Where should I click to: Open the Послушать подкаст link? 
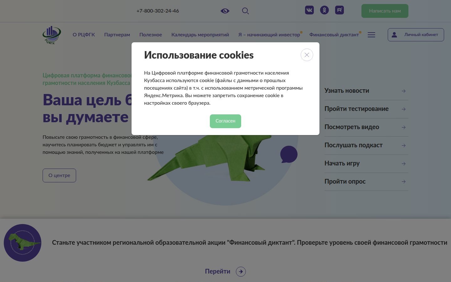tap(354, 145)
